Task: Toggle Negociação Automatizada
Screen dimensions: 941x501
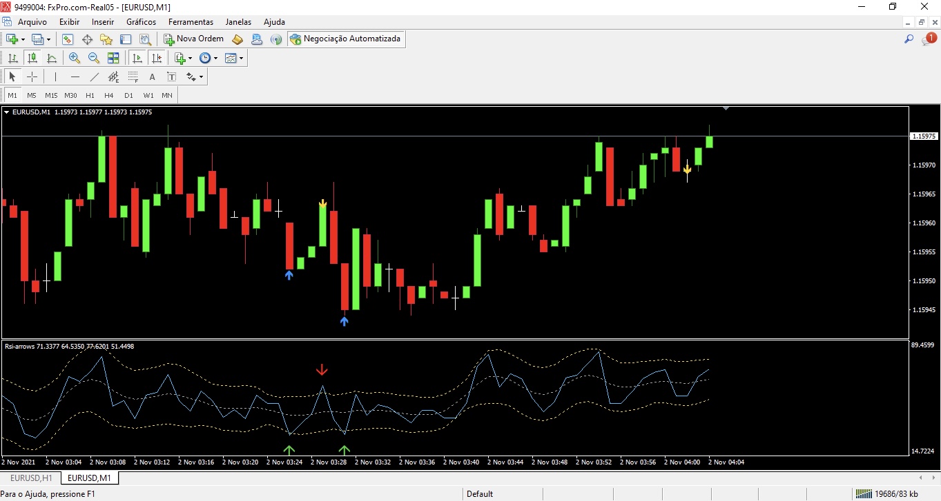Action: 345,39
